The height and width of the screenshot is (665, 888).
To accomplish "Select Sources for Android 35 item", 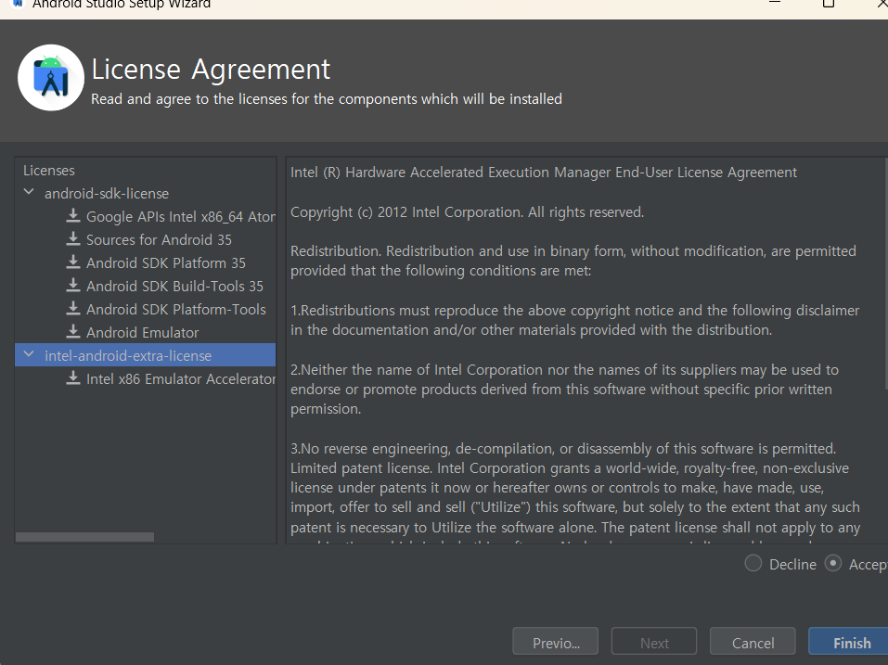I will click(x=160, y=240).
